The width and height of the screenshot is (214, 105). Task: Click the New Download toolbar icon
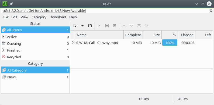(75, 26)
